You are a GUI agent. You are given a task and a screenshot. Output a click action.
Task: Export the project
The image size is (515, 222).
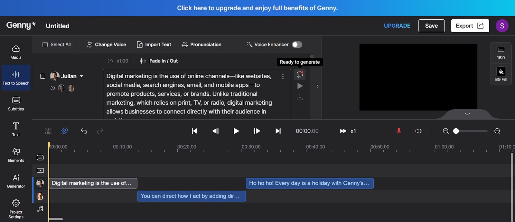pyautogui.click(x=470, y=26)
